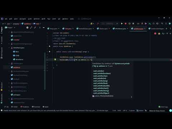172x129 pixels.
Task: Open the TODO tool window tab
Action: point(14,107)
